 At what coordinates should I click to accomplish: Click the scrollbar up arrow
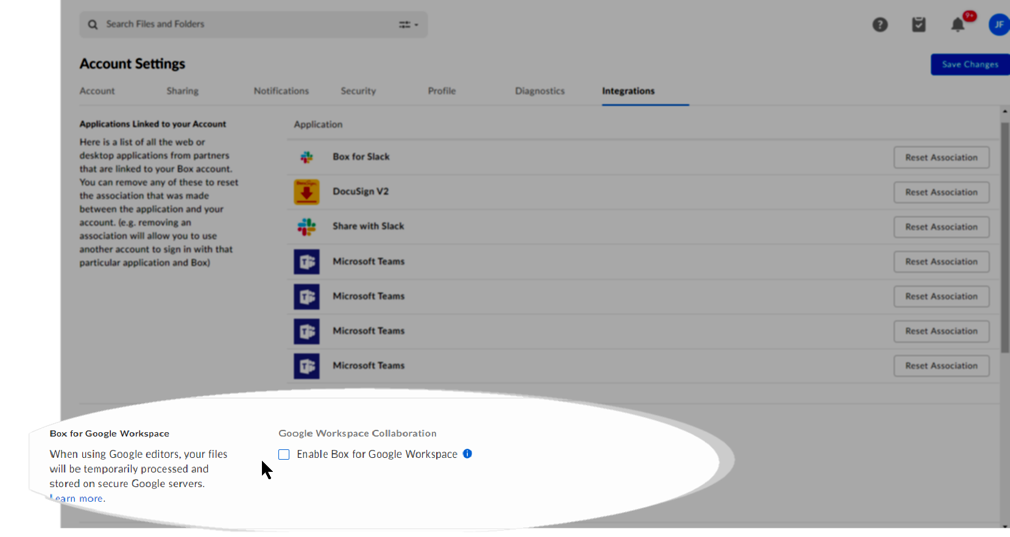click(x=1005, y=111)
